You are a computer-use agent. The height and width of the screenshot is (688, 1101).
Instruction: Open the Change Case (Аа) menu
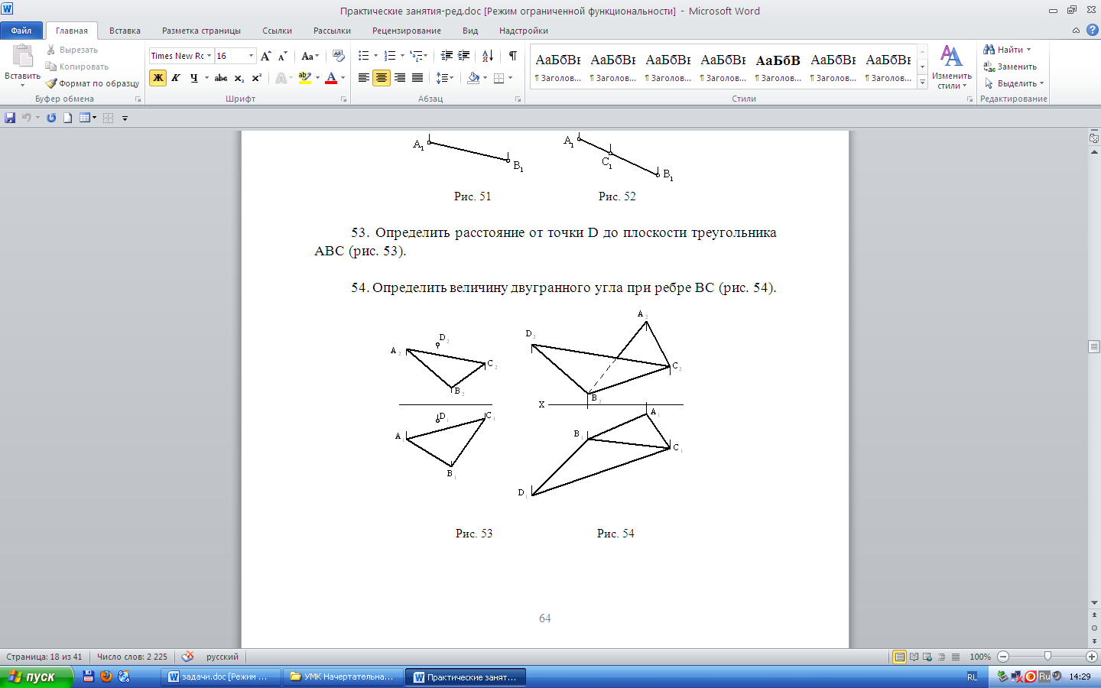pos(309,56)
